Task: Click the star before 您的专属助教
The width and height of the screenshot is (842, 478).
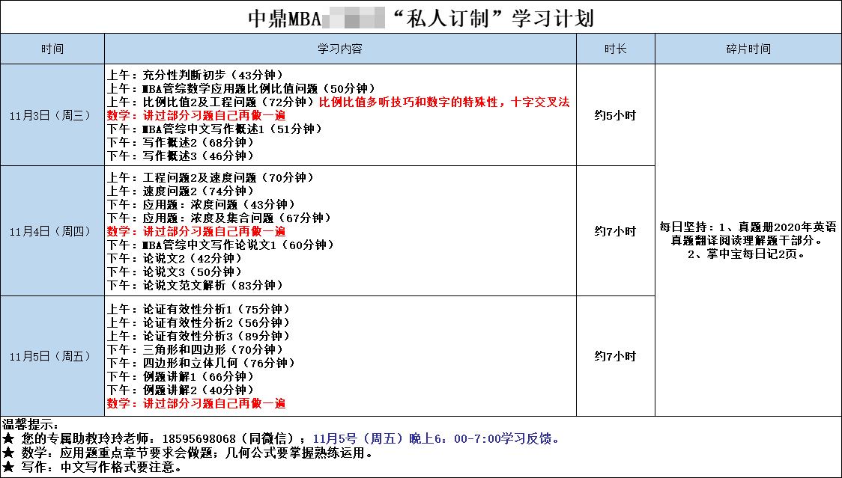Action: [8, 438]
